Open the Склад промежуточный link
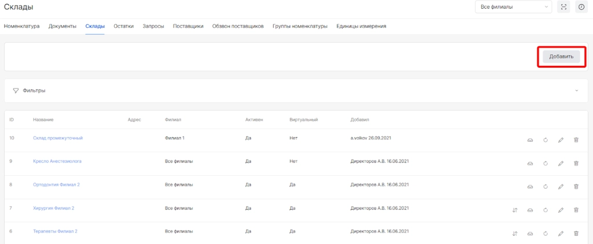This screenshot has height=244, width=593. pyautogui.click(x=58, y=138)
